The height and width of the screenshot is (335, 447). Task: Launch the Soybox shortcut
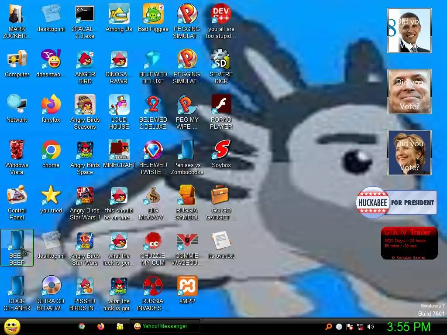click(221, 154)
